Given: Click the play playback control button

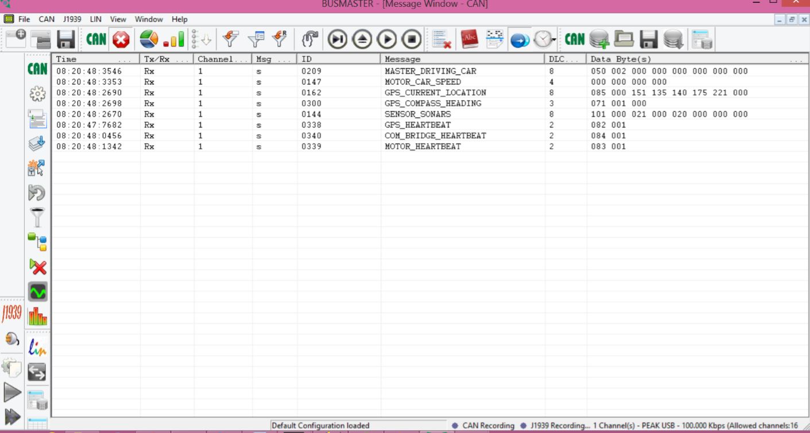Looking at the screenshot, I should coord(387,39).
